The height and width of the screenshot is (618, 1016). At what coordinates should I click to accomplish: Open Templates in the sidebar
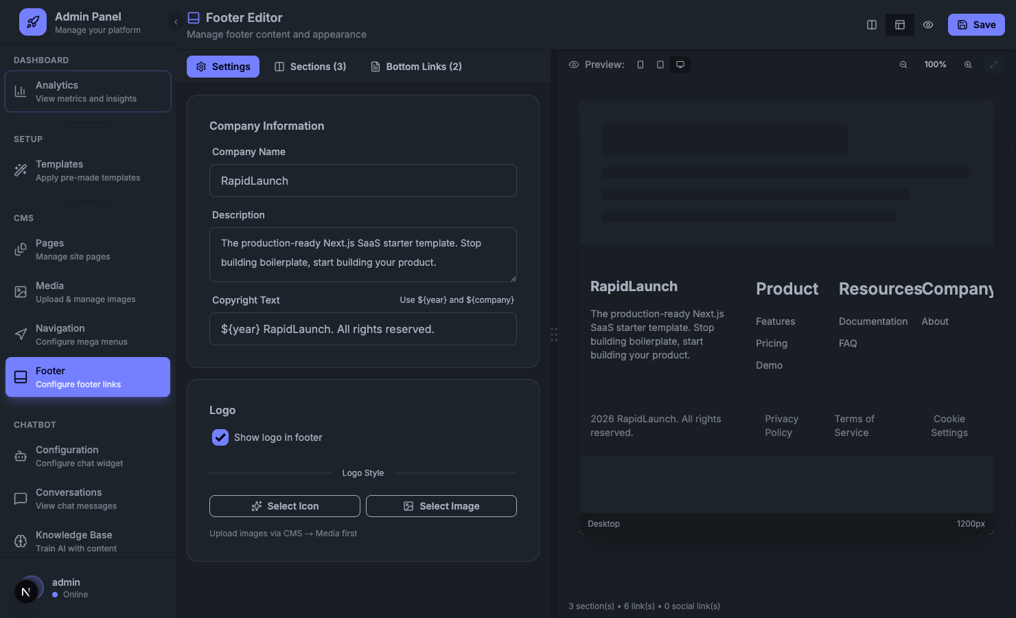88,170
